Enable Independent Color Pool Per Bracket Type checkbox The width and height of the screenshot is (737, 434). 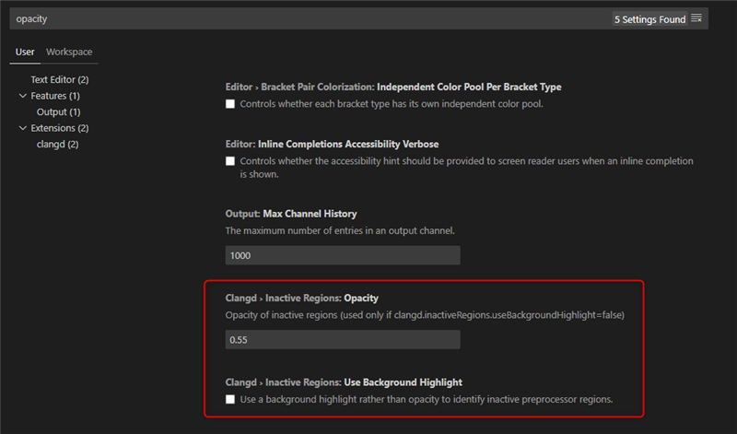pos(230,104)
